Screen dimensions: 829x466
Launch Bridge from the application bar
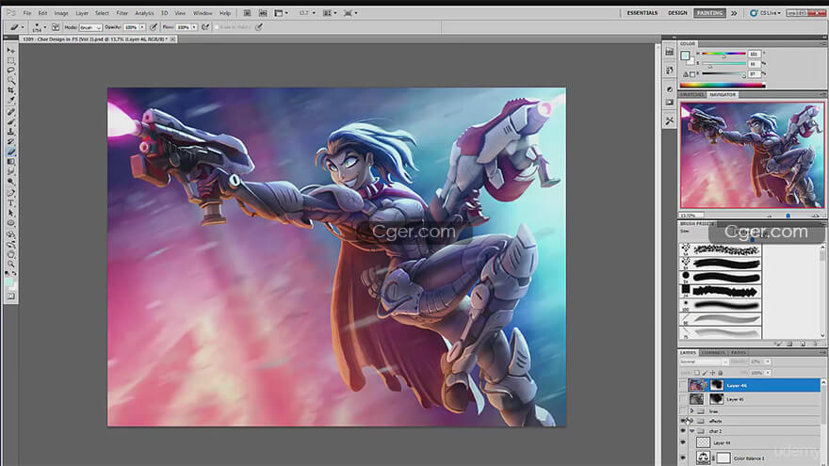247,12
